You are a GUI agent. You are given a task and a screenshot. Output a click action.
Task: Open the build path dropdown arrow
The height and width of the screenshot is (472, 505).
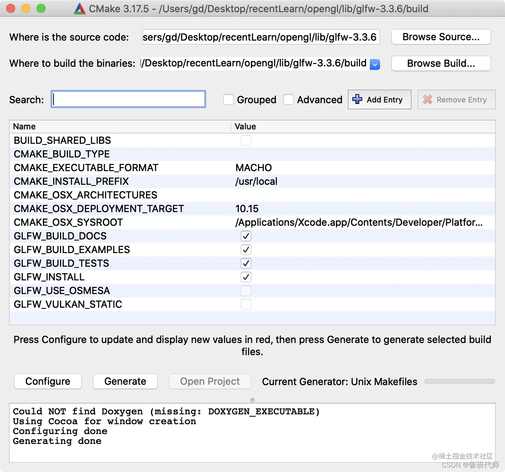coord(375,65)
